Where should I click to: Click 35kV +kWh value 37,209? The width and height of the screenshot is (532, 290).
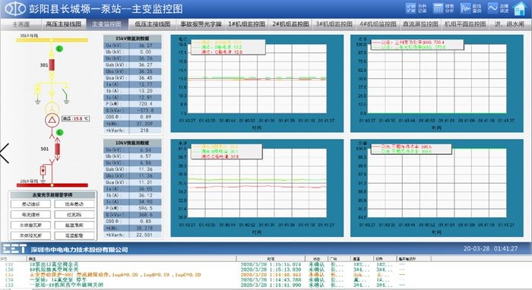146,124
